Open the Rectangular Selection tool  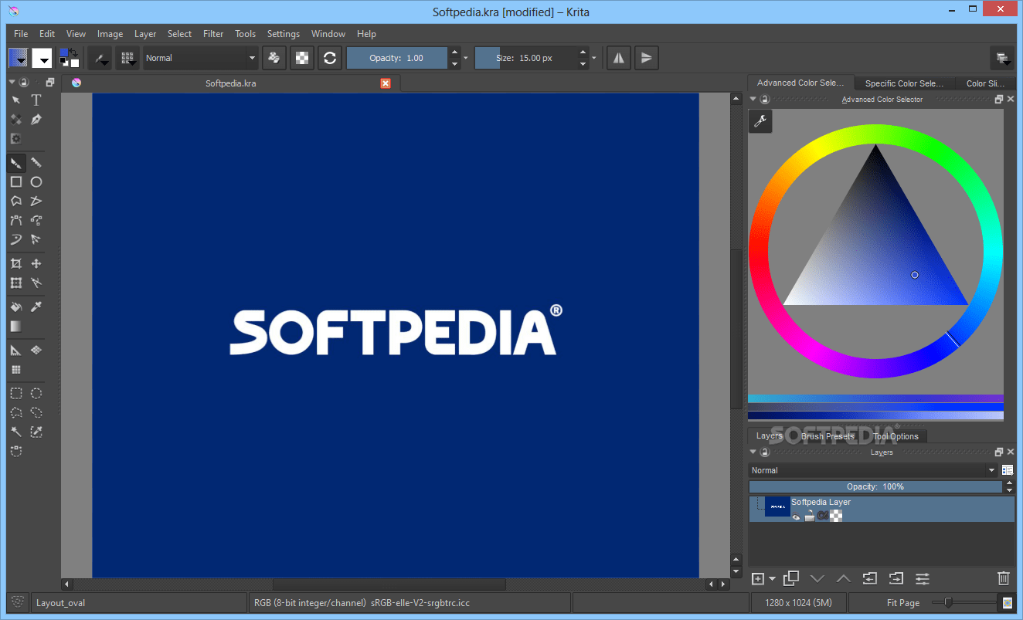point(15,393)
